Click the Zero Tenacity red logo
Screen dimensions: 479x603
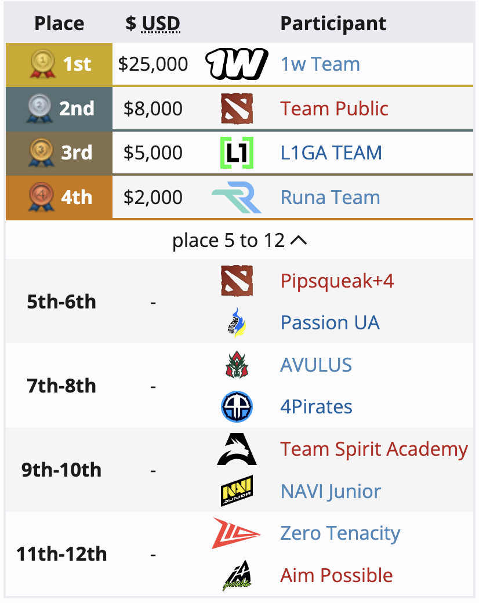(x=237, y=533)
